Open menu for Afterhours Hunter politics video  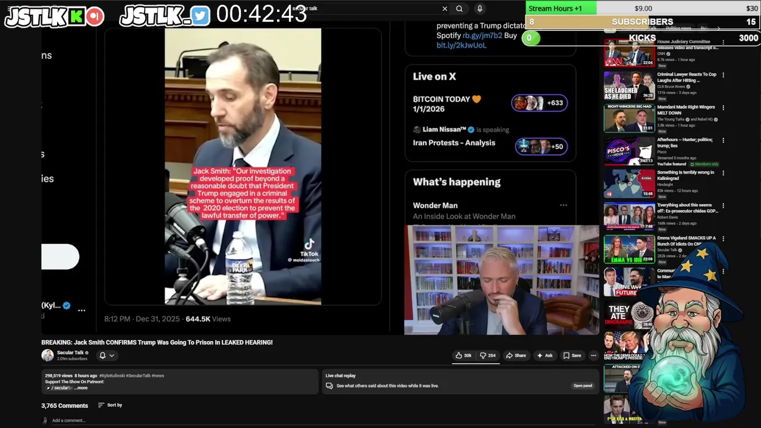pos(723,140)
